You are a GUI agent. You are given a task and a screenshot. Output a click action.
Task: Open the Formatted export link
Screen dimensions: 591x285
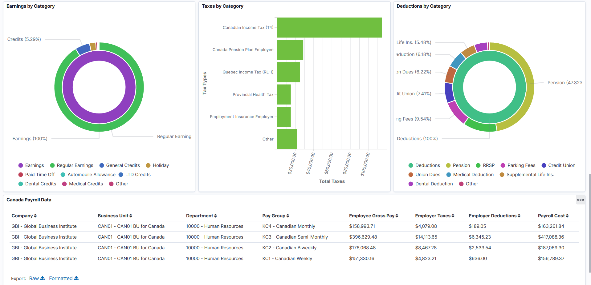pos(60,278)
